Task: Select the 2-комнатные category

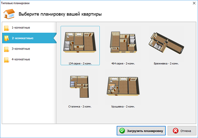Action: pos(29,38)
